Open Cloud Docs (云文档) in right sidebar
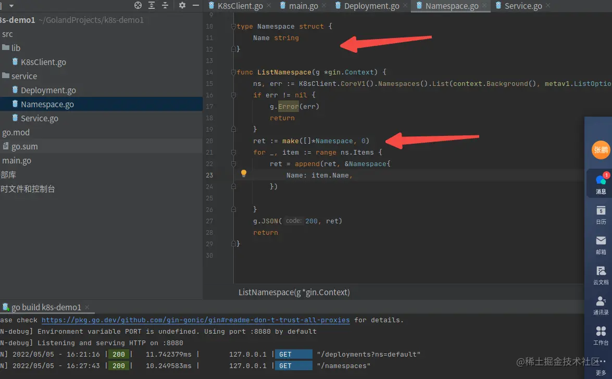The width and height of the screenshot is (612, 379). pos(601,275)
